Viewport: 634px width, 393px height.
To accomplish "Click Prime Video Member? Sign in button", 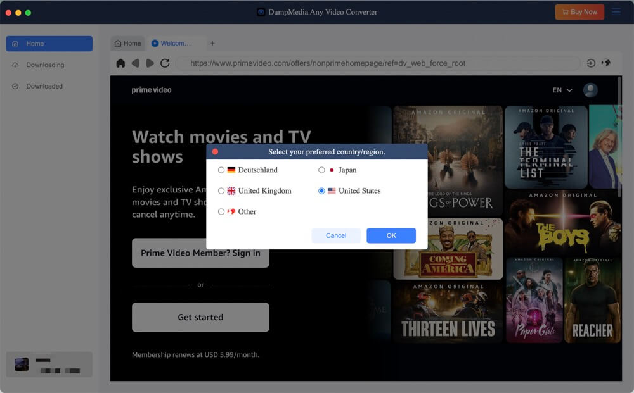I will click(x=200, y=253).
